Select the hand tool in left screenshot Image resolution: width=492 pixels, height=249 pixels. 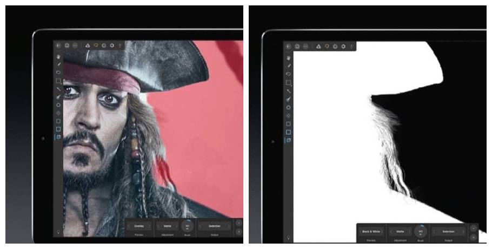(x=58, y=56)
